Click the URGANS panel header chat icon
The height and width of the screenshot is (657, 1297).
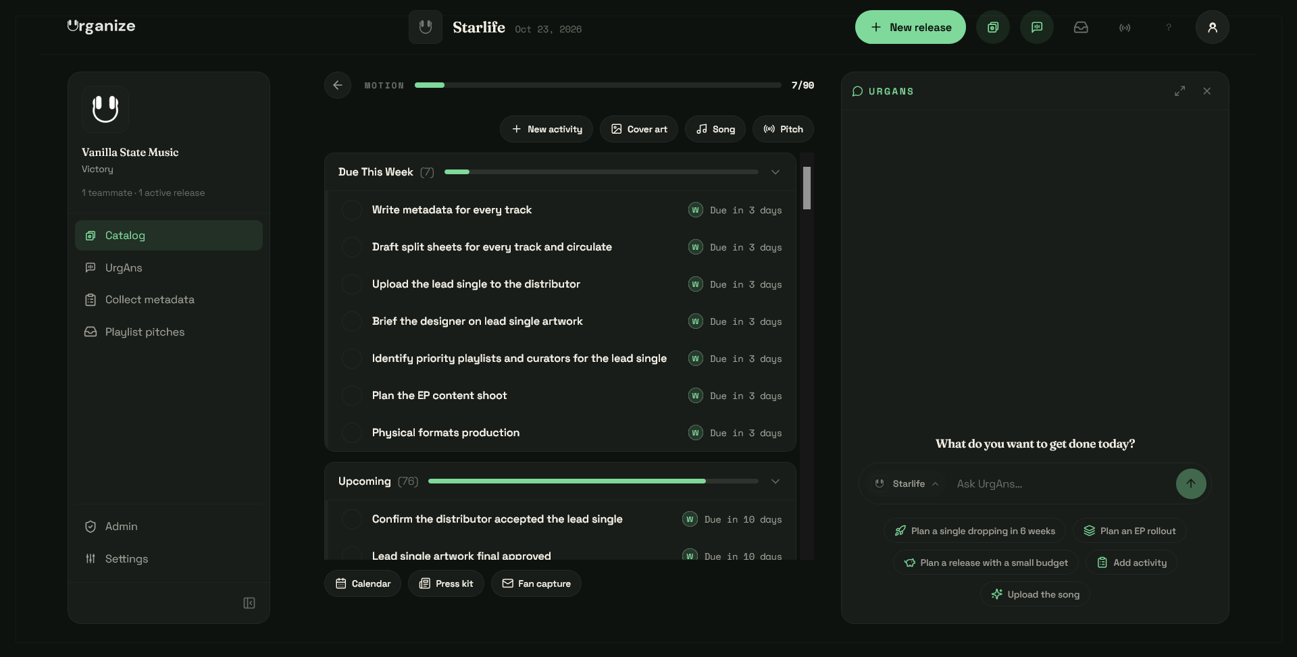coord(858,91)
